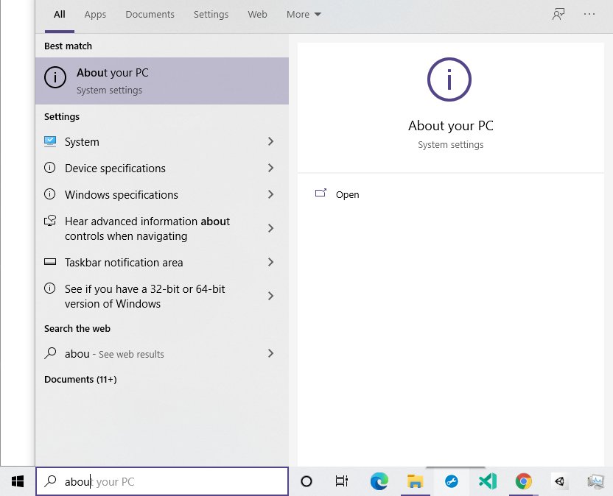Select the Web filter tab
The image size is (613, 496).
point(257,15)
